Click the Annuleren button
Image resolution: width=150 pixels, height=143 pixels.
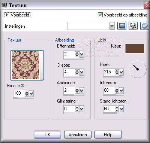point(78,134)
